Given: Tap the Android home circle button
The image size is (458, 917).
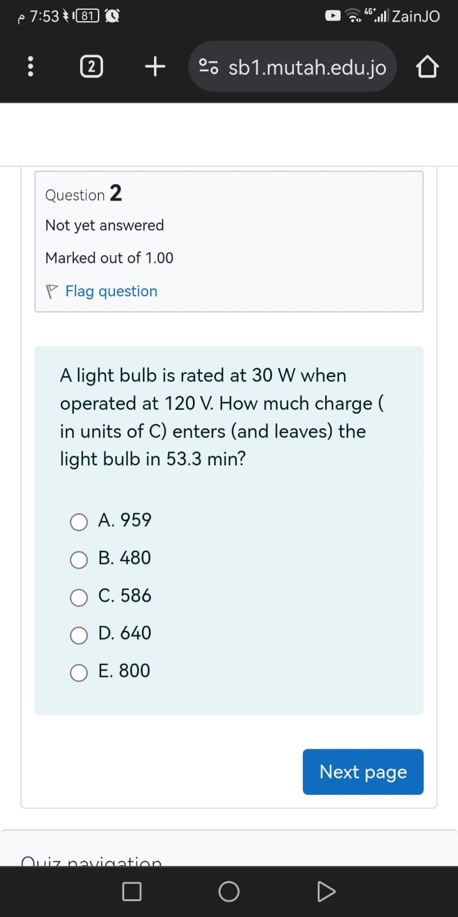Looking at the screenshot, I should coord(229,891).
